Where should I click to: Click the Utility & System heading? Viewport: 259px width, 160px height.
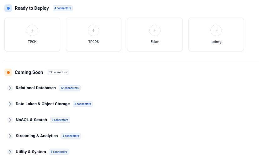tap(31, 152)
